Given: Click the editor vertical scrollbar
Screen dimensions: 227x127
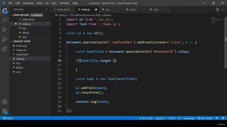Looking at the screenshot, I should pos(226,43).
